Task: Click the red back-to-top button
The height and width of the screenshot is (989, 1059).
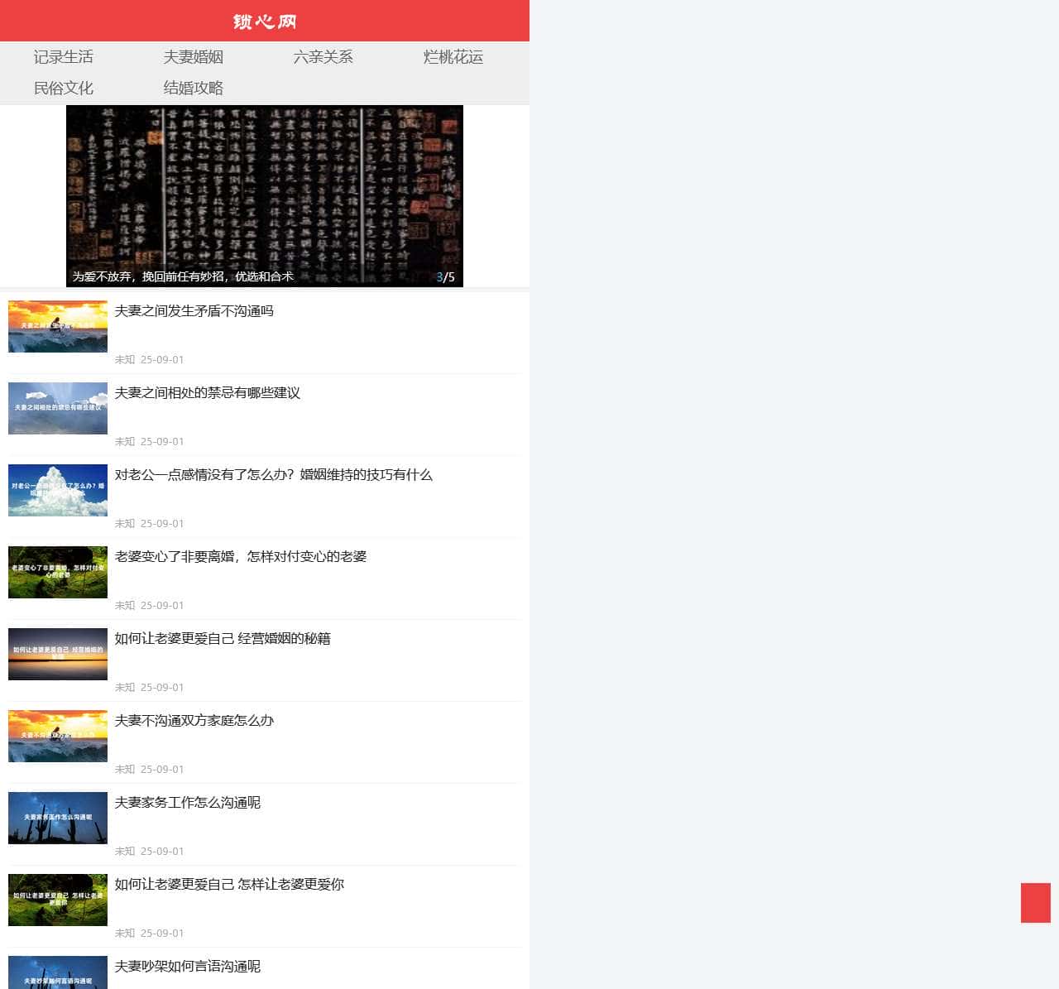Action: pos(1035,902)
